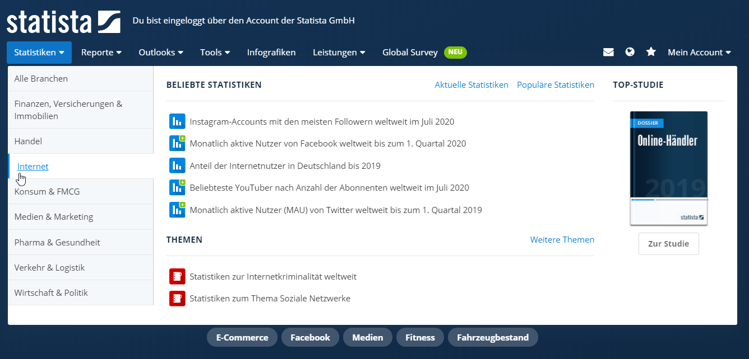This screenshot has height=359, width=749.
Task: Select Finanzen, Versicherungen & Immobilien
Action: point(81,110)
